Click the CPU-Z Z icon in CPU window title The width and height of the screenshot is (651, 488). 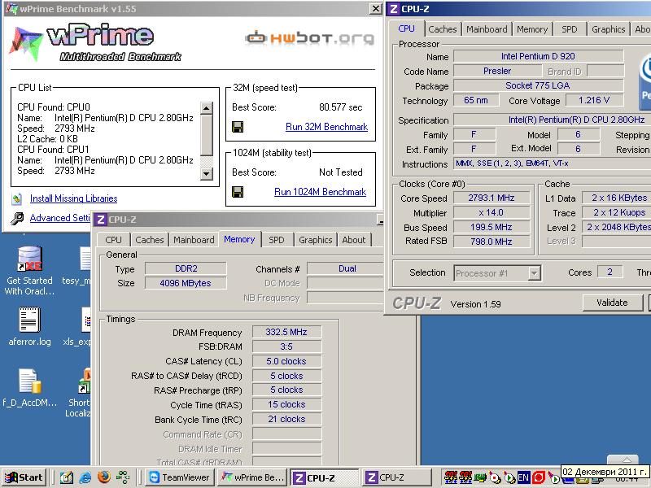point(394,9)
